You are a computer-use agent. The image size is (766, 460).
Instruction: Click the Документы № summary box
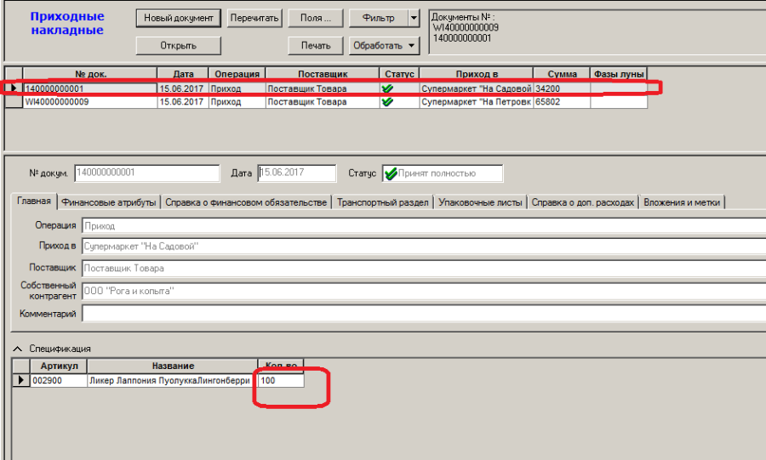click(x=597, y=31)
